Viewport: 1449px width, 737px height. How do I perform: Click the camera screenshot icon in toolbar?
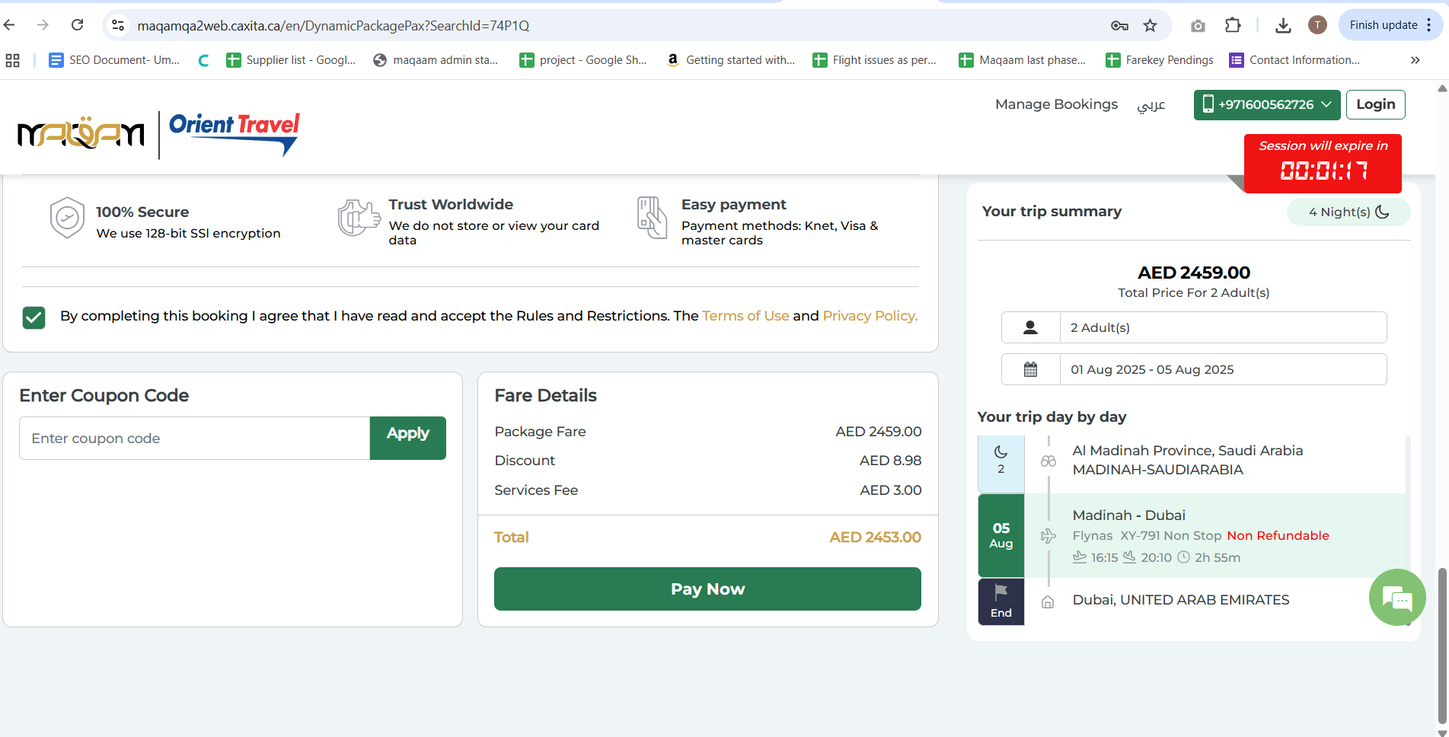(1198, 26)
